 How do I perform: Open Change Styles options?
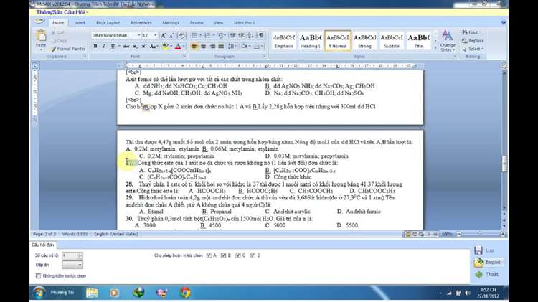(x=448, y=42)
